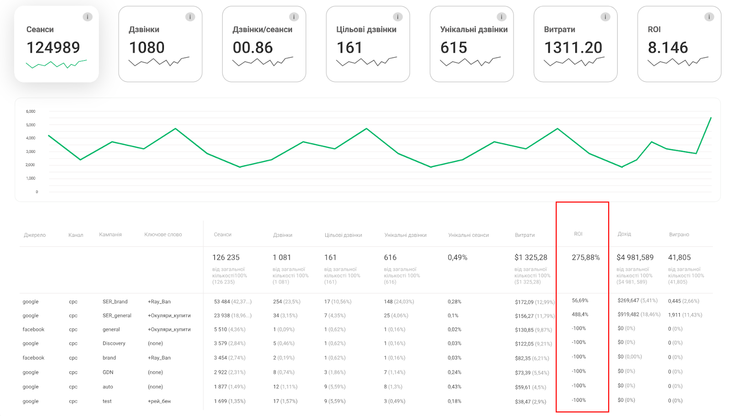Click total income value $4 981,589
This screenshot has width=730, height=416.
[635, 257]
